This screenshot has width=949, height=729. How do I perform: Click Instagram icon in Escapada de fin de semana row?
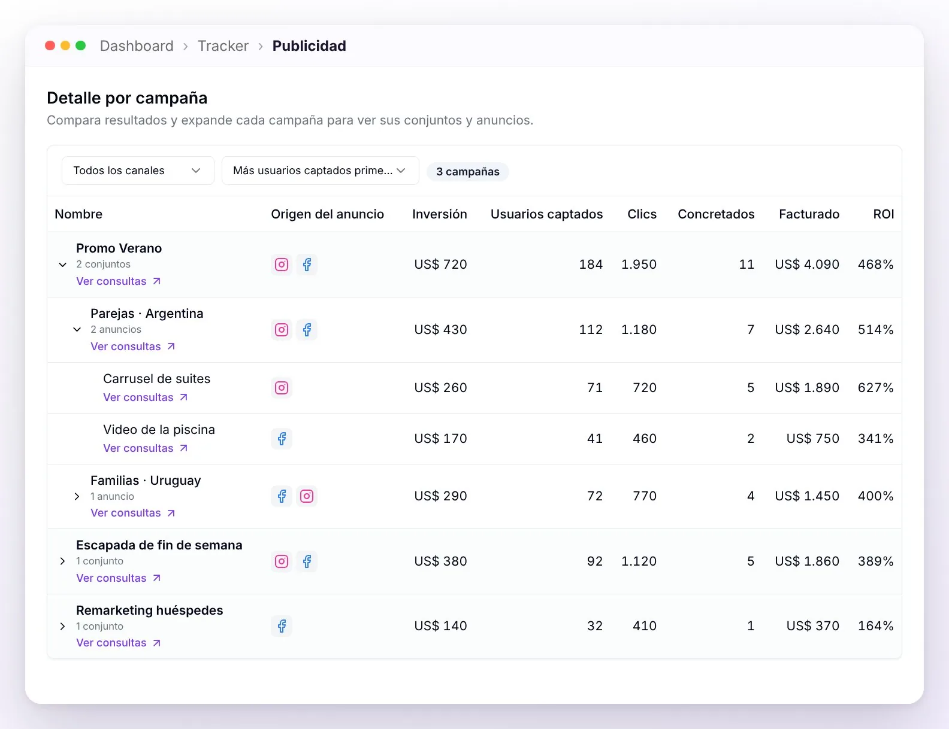(x=282, y=561)
